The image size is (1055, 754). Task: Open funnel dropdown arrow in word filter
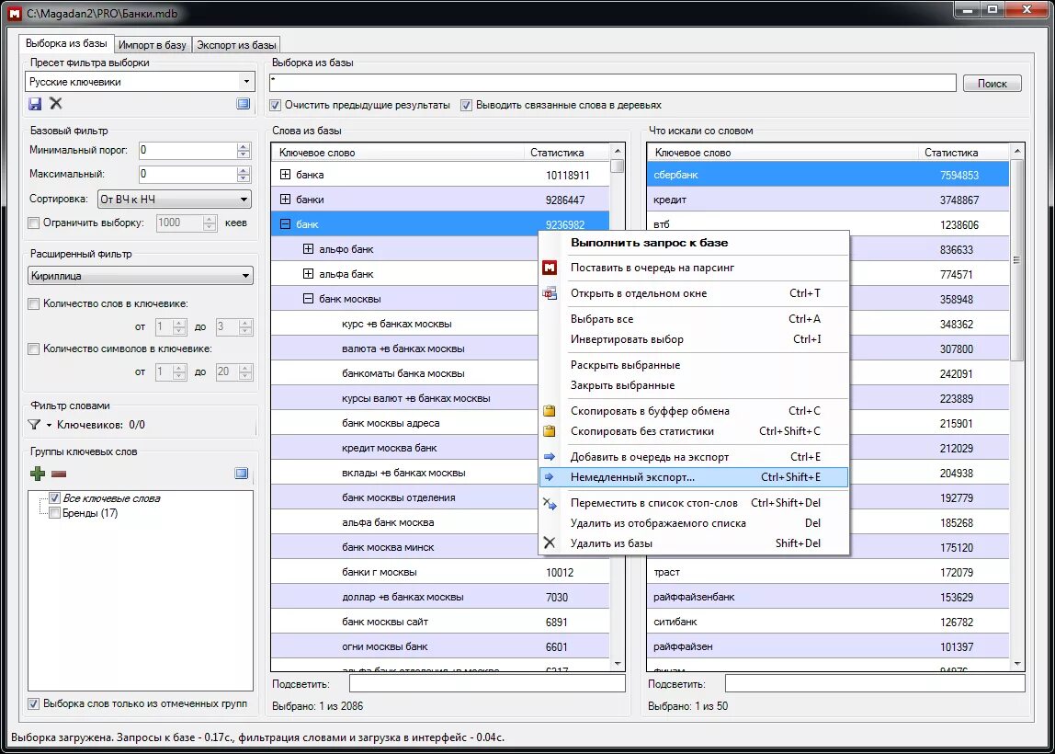click(x=49, y=426)
